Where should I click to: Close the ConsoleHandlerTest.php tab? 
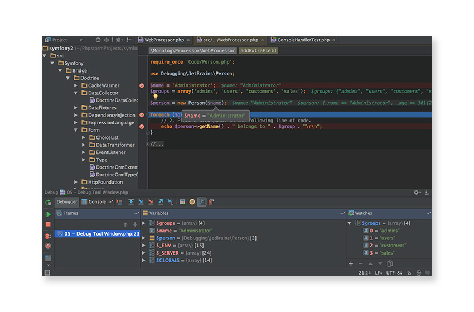coord(333,40)
